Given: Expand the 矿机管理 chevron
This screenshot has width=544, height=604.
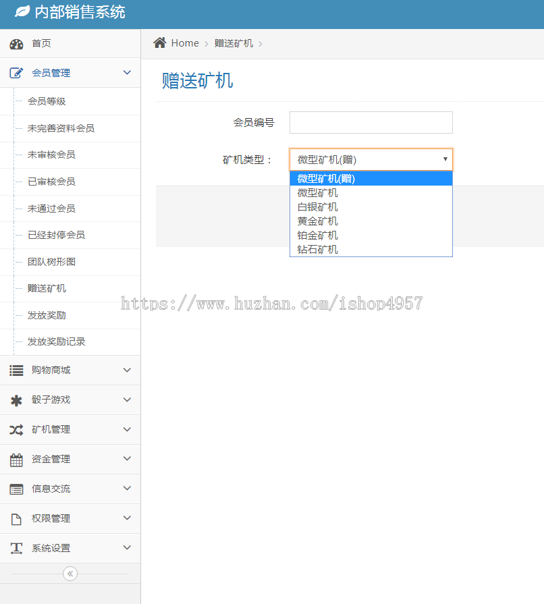Looking at the screenshot, I should tap(127, 429).
